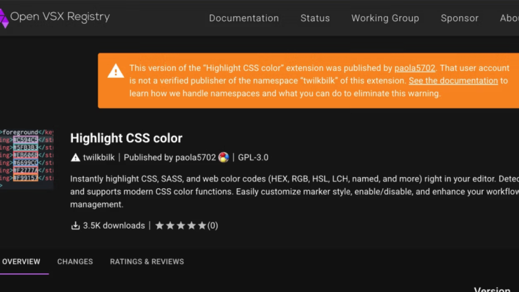Switch to the OVERVIEW tab

click(21, 262)
